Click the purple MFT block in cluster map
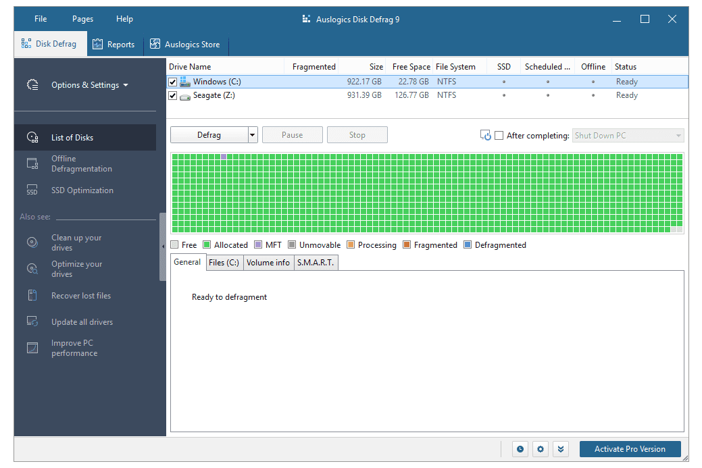Screen dimensions: 702x468 pos(224,157)
